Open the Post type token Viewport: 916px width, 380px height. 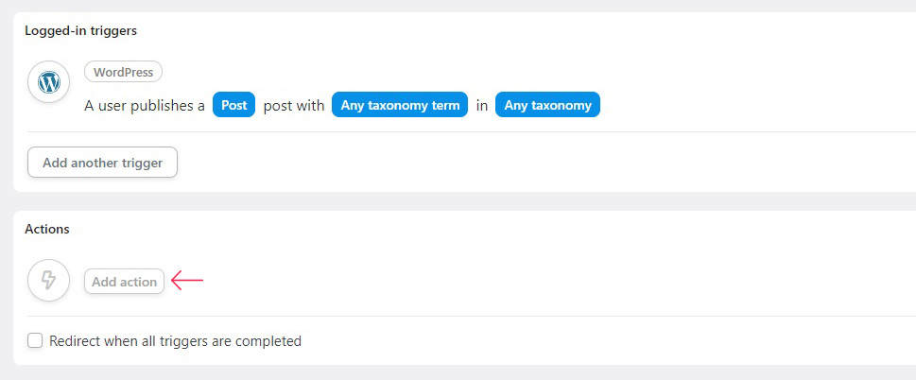tap(233, 105)
